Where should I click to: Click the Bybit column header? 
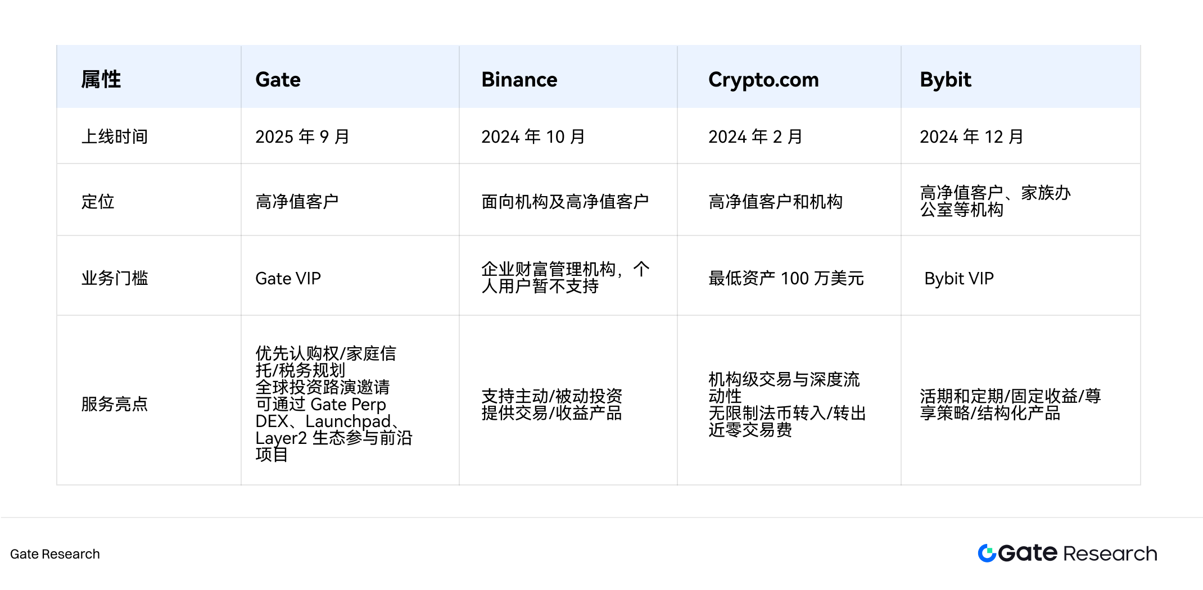coord(946,80)
